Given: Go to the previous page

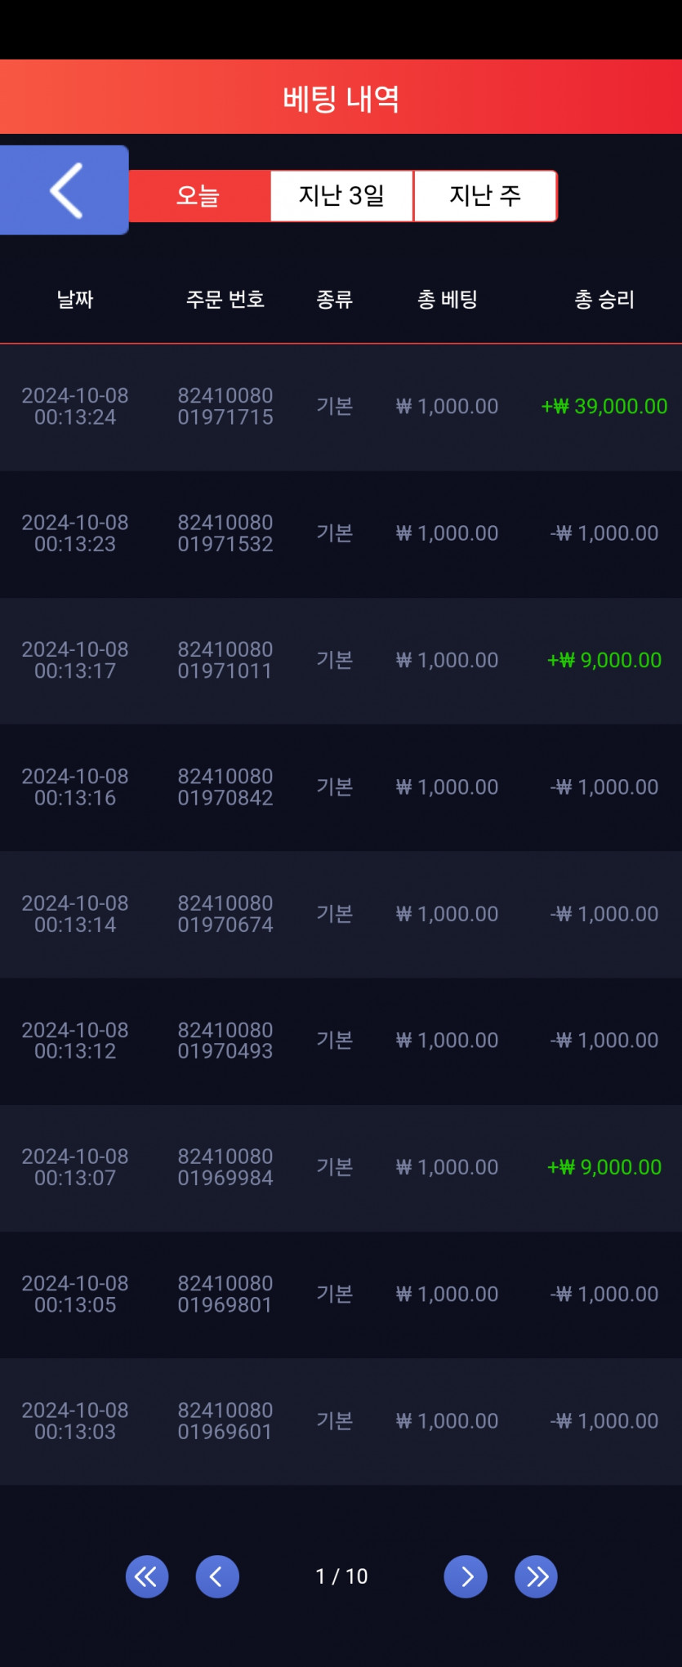Looking at the screenshot, I should click(217, 1576).
